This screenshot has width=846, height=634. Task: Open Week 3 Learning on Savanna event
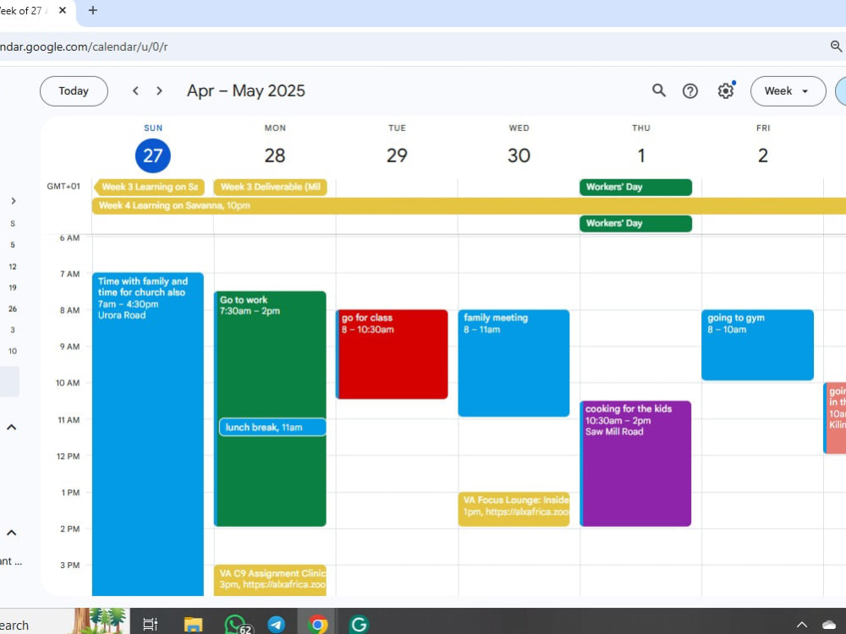(149, 187)
